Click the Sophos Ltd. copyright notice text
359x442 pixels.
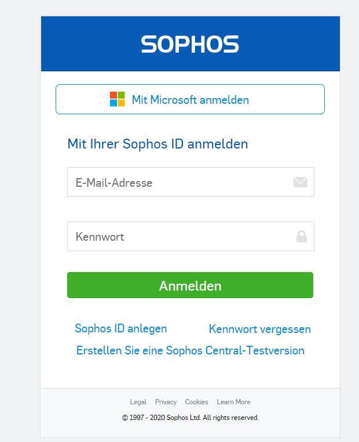pos(190,418)
